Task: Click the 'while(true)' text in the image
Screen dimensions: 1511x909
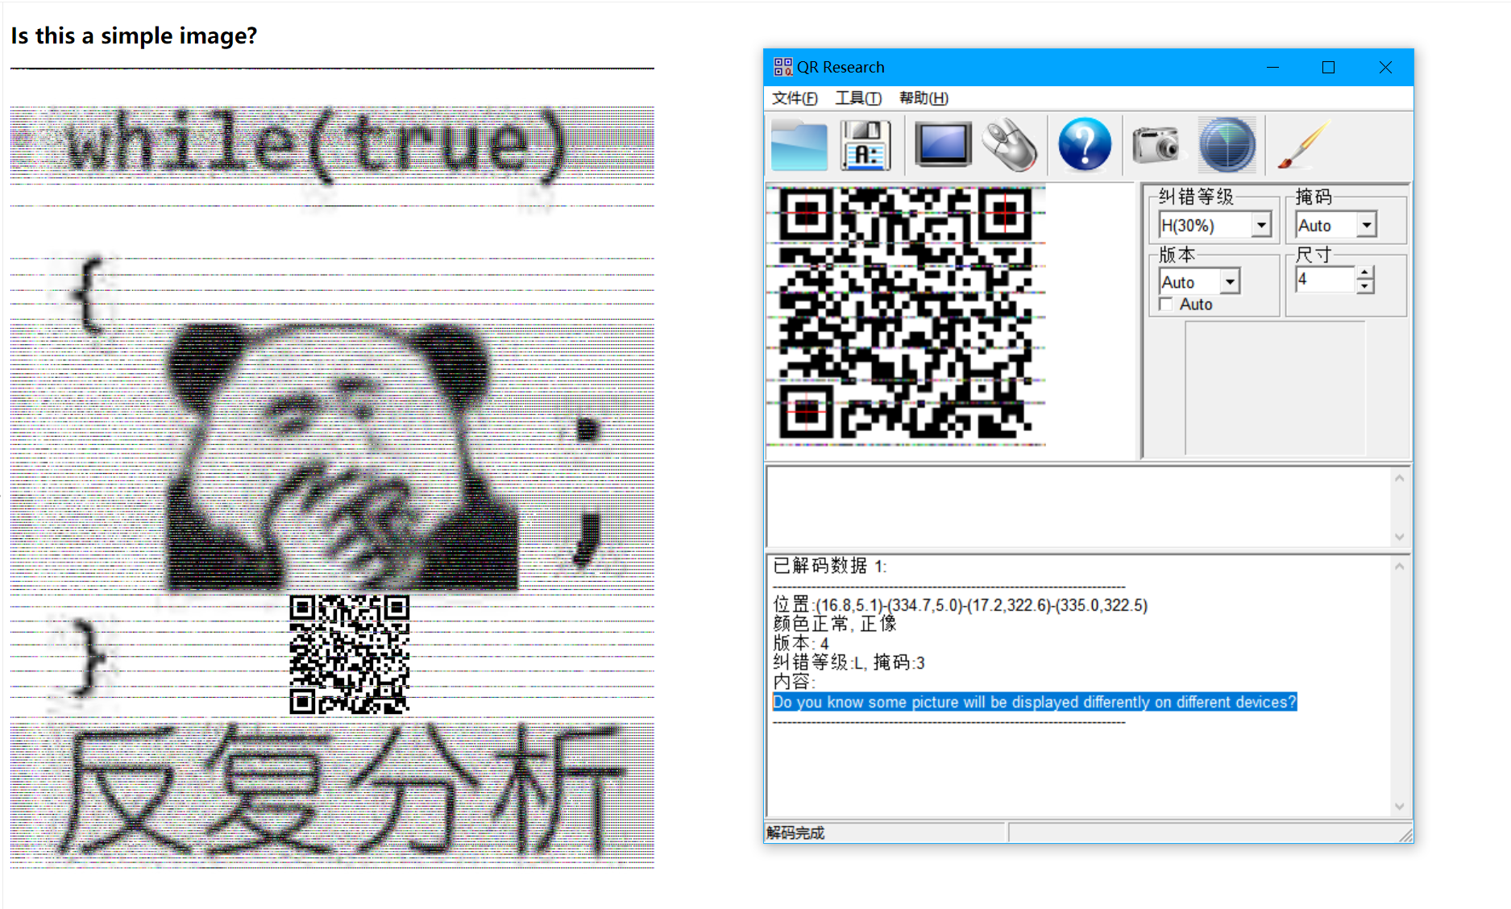Action: point(317,145)
